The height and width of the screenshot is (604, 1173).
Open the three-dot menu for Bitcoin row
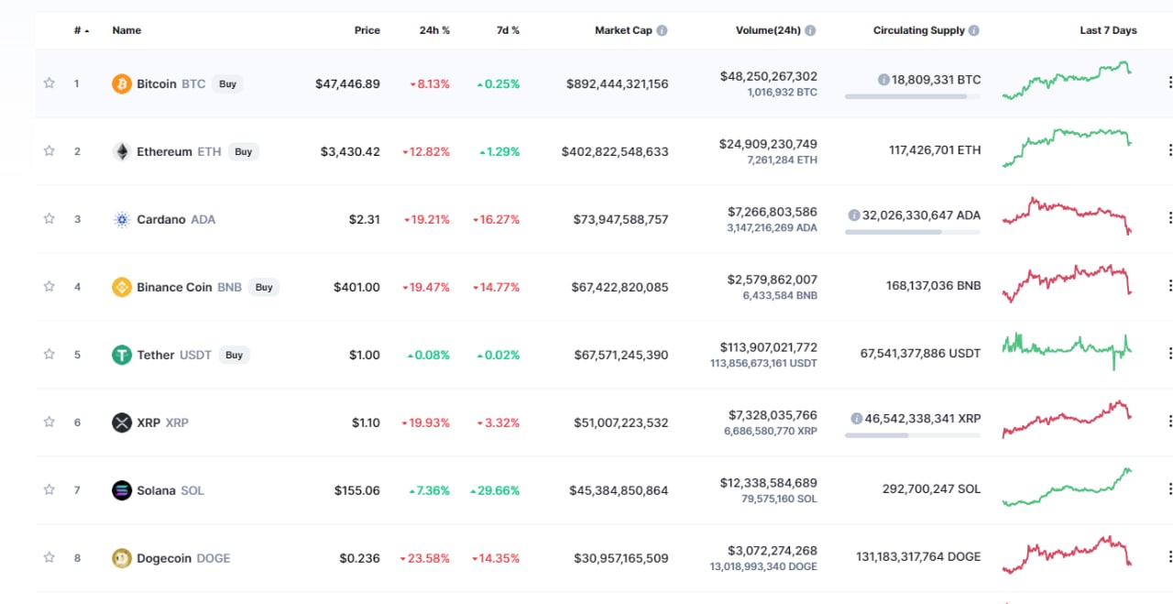coord(1169,82)
